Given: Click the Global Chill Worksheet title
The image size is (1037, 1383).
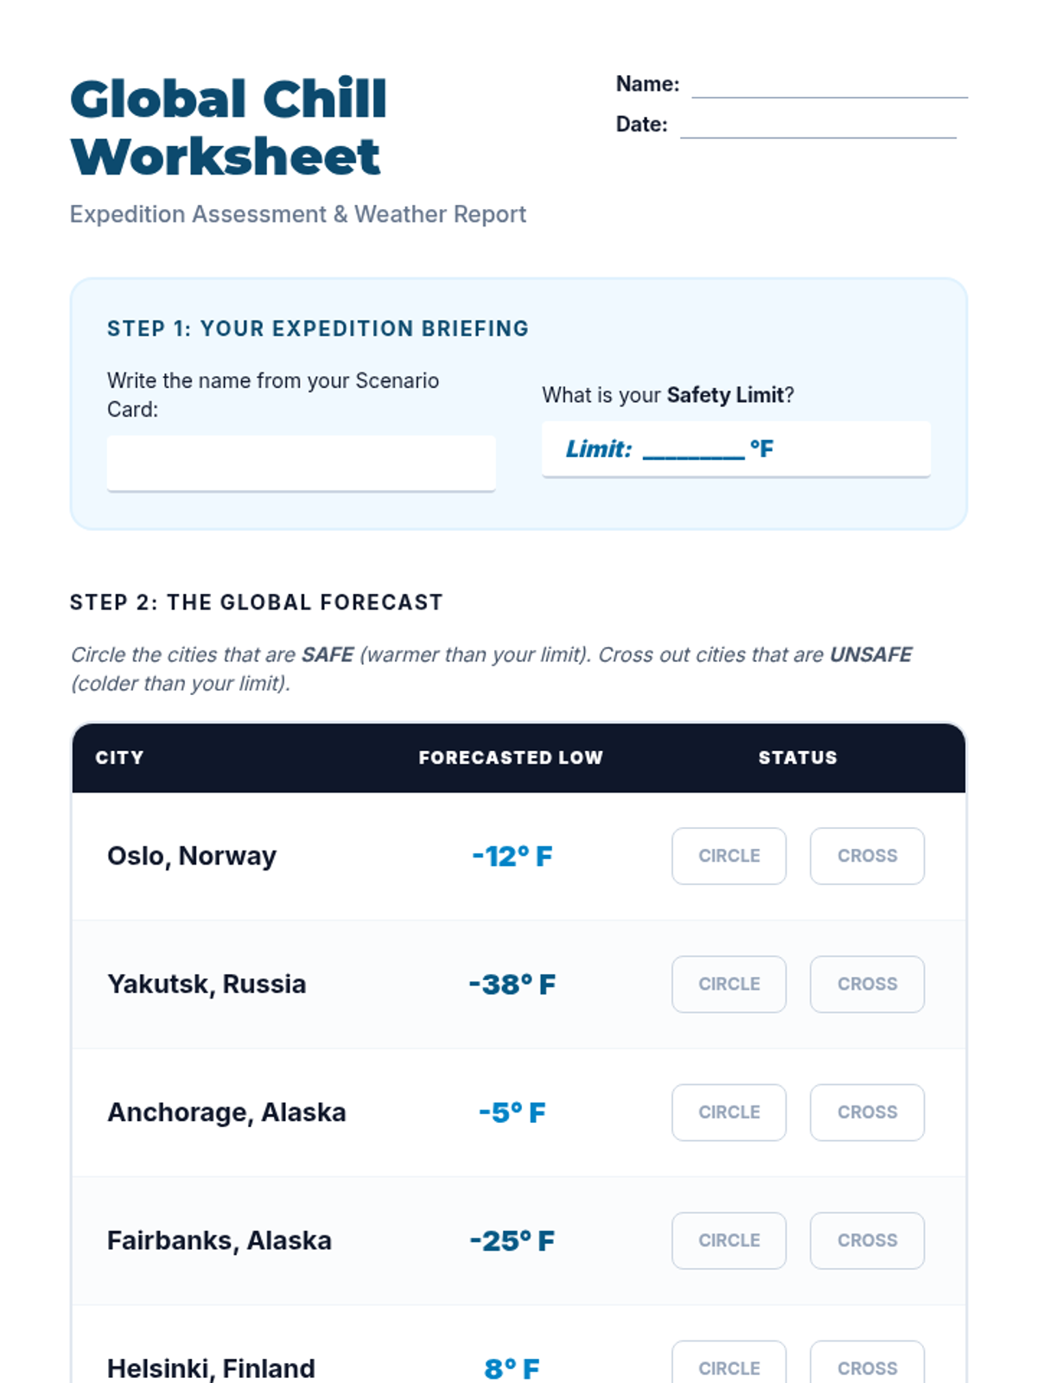Looking at the screenshot, I should click(x=228, y=127).
